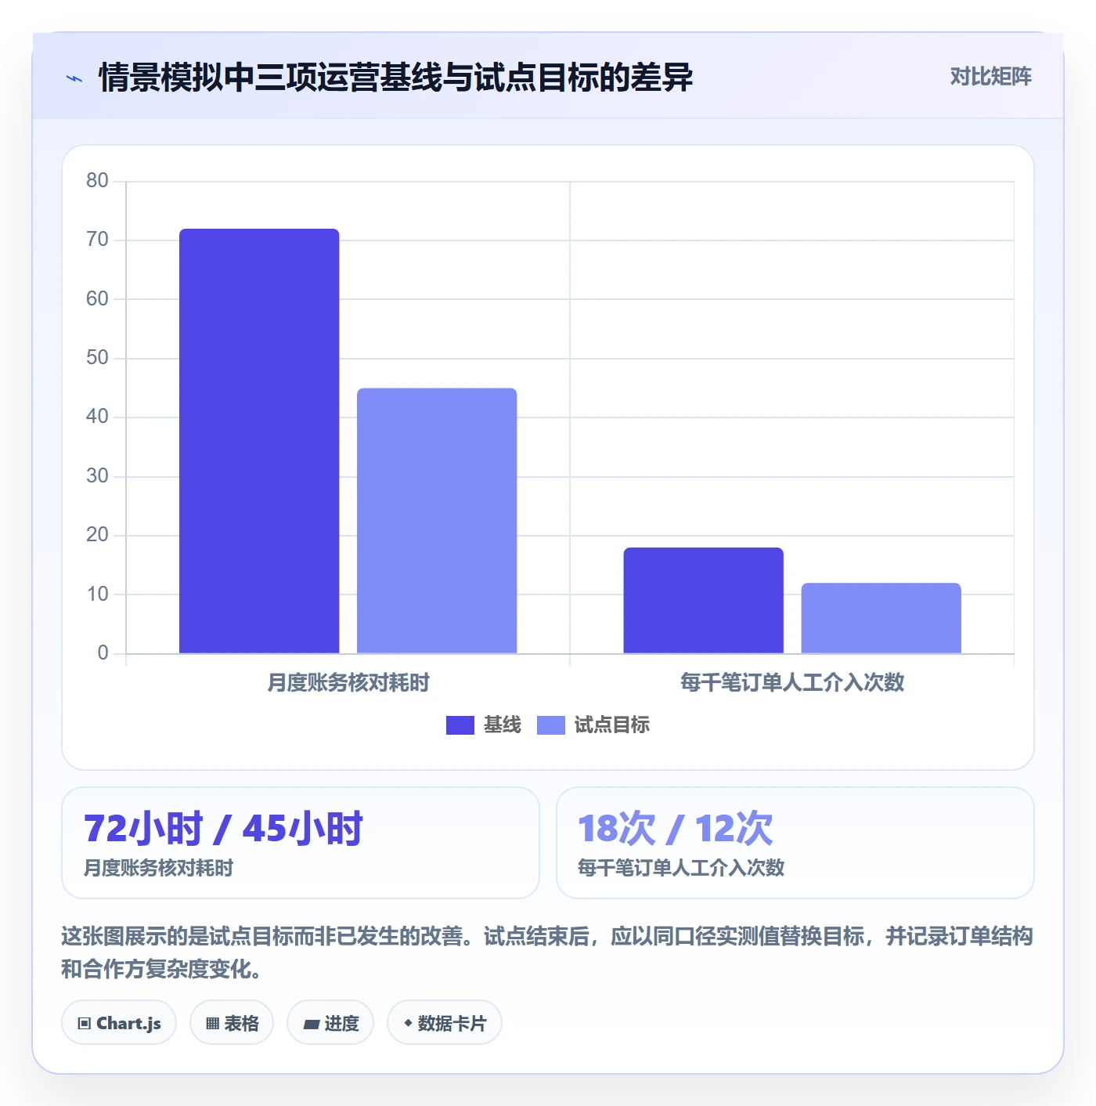Click the lightning bolt icon beside the title
This screenshot has height=1106, width=1096.
coord(74,78)
